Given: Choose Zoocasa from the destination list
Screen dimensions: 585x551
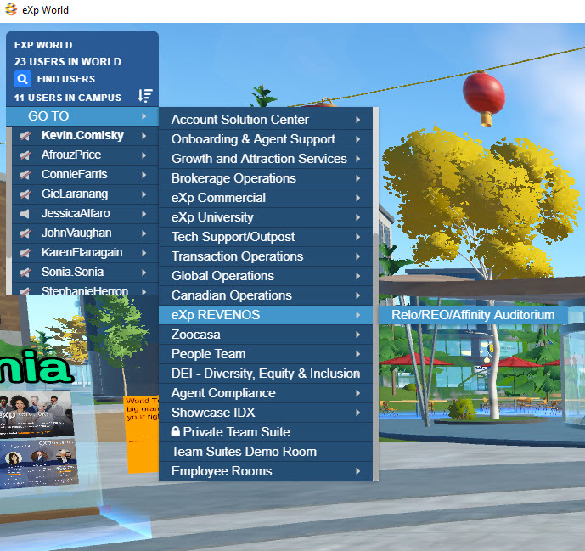Looking at the screenshot, I should [x=196, y=335].
